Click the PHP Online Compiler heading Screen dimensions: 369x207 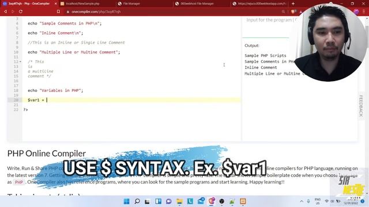[x=46, y=154]
